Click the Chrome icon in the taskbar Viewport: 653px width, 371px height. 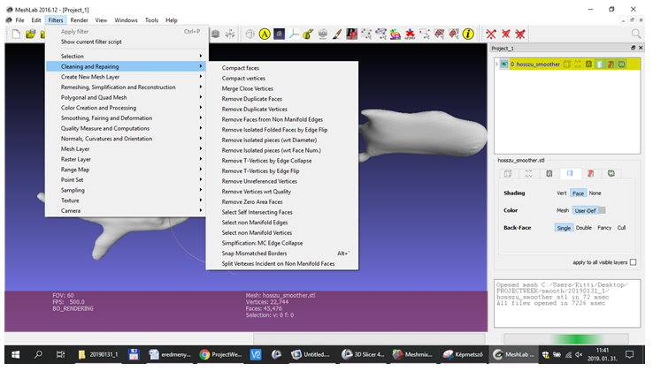pos(204,354)
